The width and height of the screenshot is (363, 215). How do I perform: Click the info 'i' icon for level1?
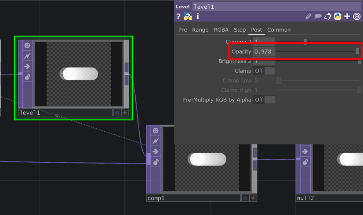pos(198,16)
